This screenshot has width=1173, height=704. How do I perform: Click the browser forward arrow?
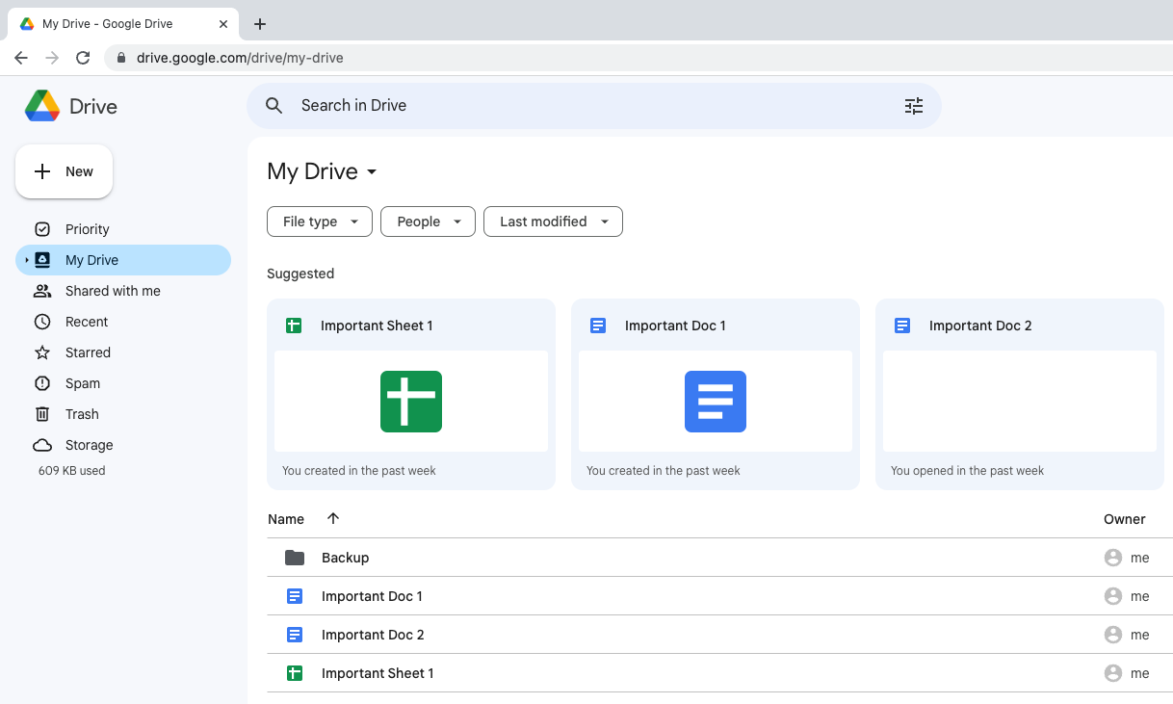[x=52, y=58]
